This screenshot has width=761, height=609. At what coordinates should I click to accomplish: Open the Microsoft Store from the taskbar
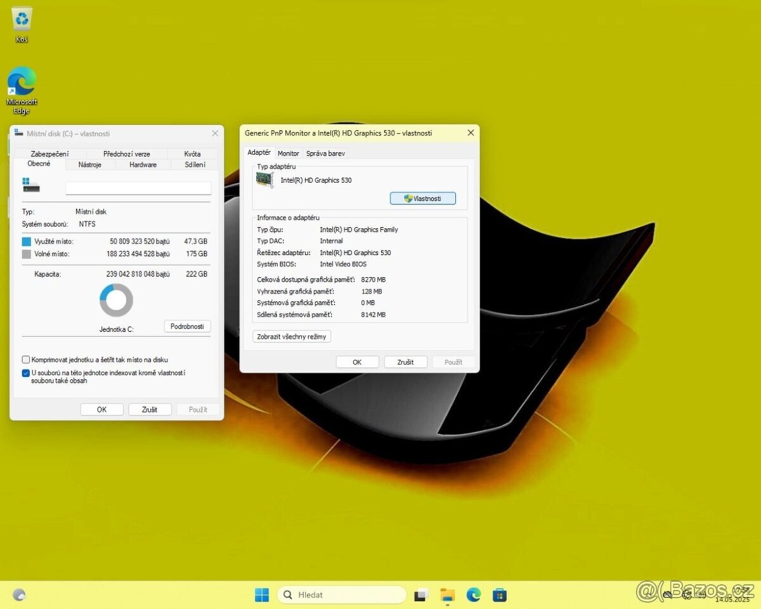500,594
